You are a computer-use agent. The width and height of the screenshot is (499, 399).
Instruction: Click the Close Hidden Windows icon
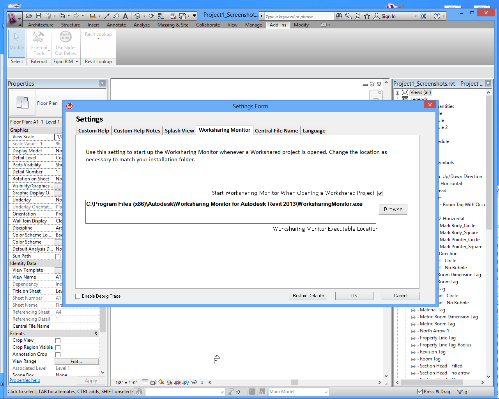(x=173, y=16)
